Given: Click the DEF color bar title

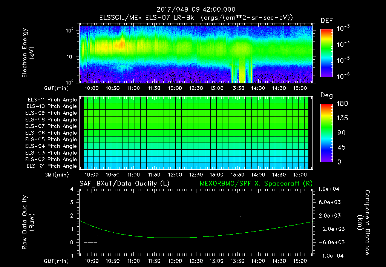Looking at the screenshot, I should pyautogui.click(x=327, y=21).
